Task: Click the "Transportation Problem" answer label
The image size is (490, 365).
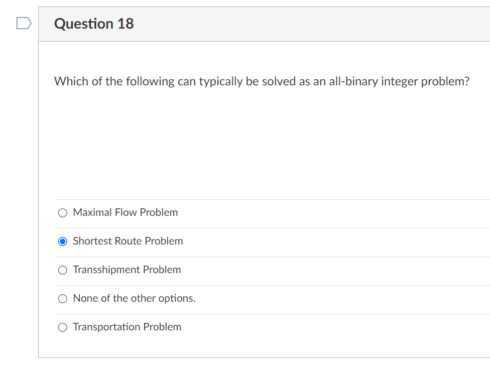Action: [127, 327]
